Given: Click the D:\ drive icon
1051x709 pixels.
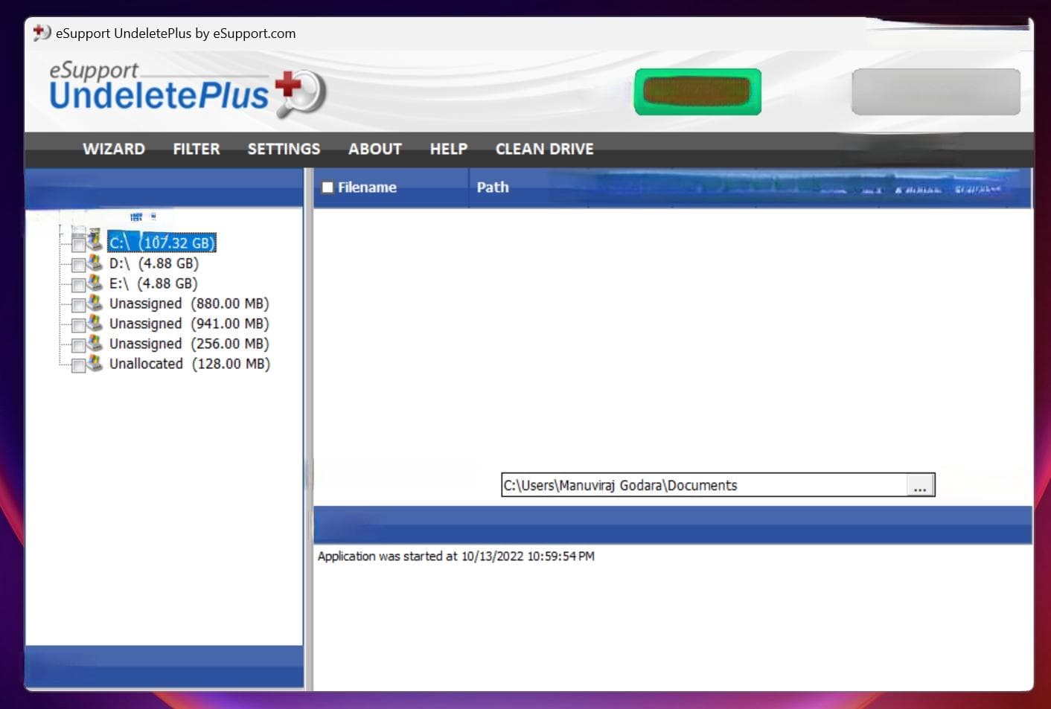Looking at the screenshot, I should pos(95,261).
